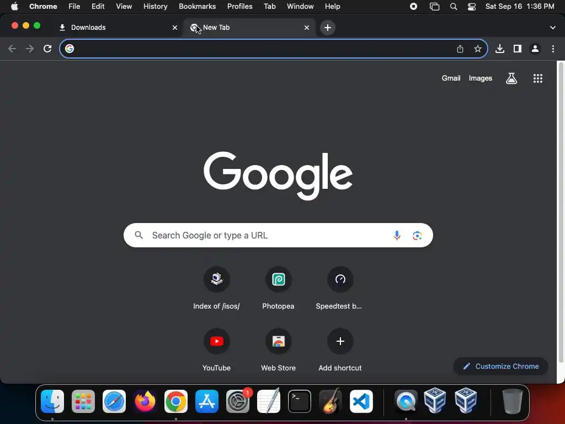Open the Profiles menu

pos(239,7)
